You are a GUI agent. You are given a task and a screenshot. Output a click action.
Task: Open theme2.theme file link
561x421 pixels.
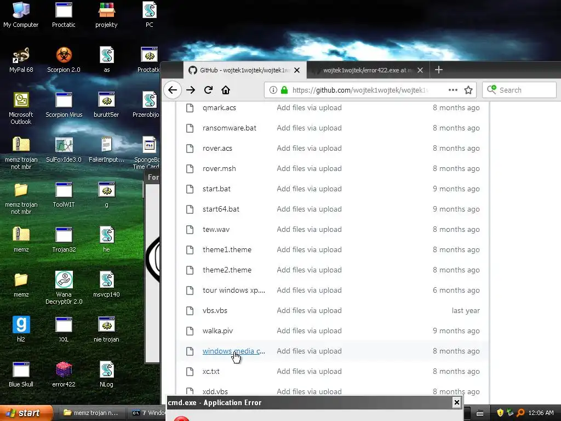click(x=227, y=270)
